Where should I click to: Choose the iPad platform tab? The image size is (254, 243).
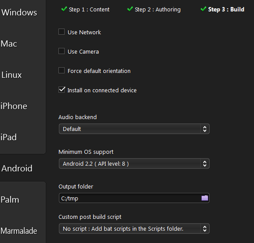[9, 137]
